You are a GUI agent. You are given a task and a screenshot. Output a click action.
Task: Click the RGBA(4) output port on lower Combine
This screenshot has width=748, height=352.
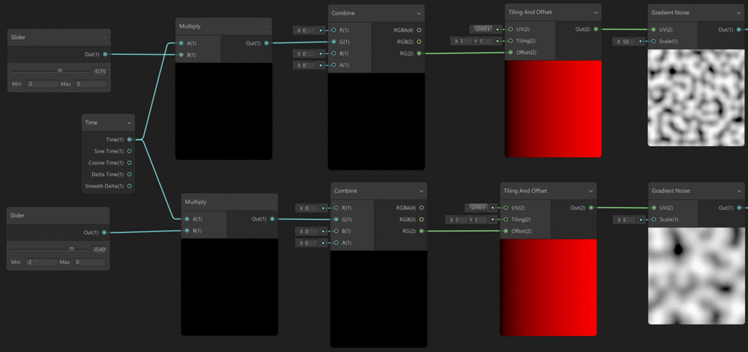(421, 208)
